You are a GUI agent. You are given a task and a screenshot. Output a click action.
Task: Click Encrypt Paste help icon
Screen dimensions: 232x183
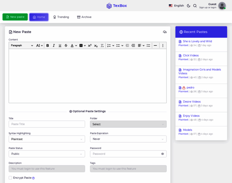coord(34,178)
